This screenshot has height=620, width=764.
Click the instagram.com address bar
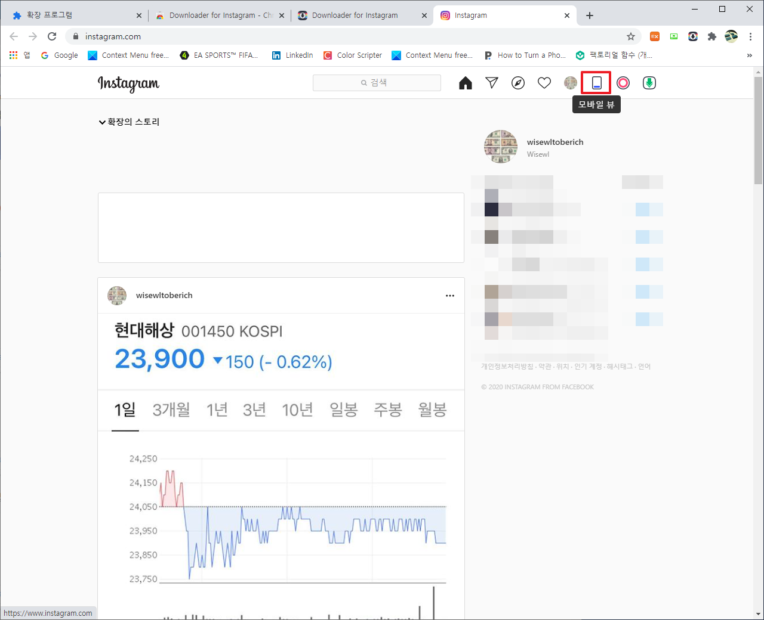click(353, 36)
